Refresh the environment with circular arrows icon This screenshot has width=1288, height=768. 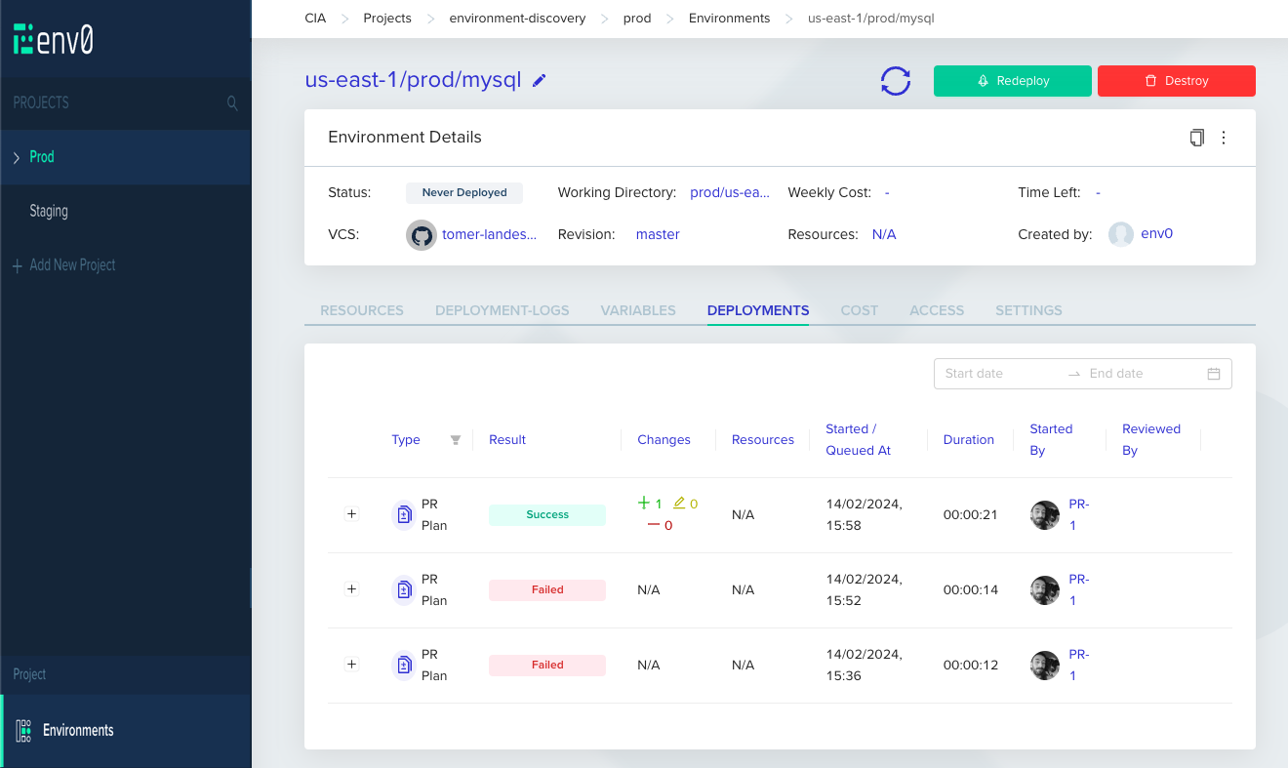click(x=896, y=81)
